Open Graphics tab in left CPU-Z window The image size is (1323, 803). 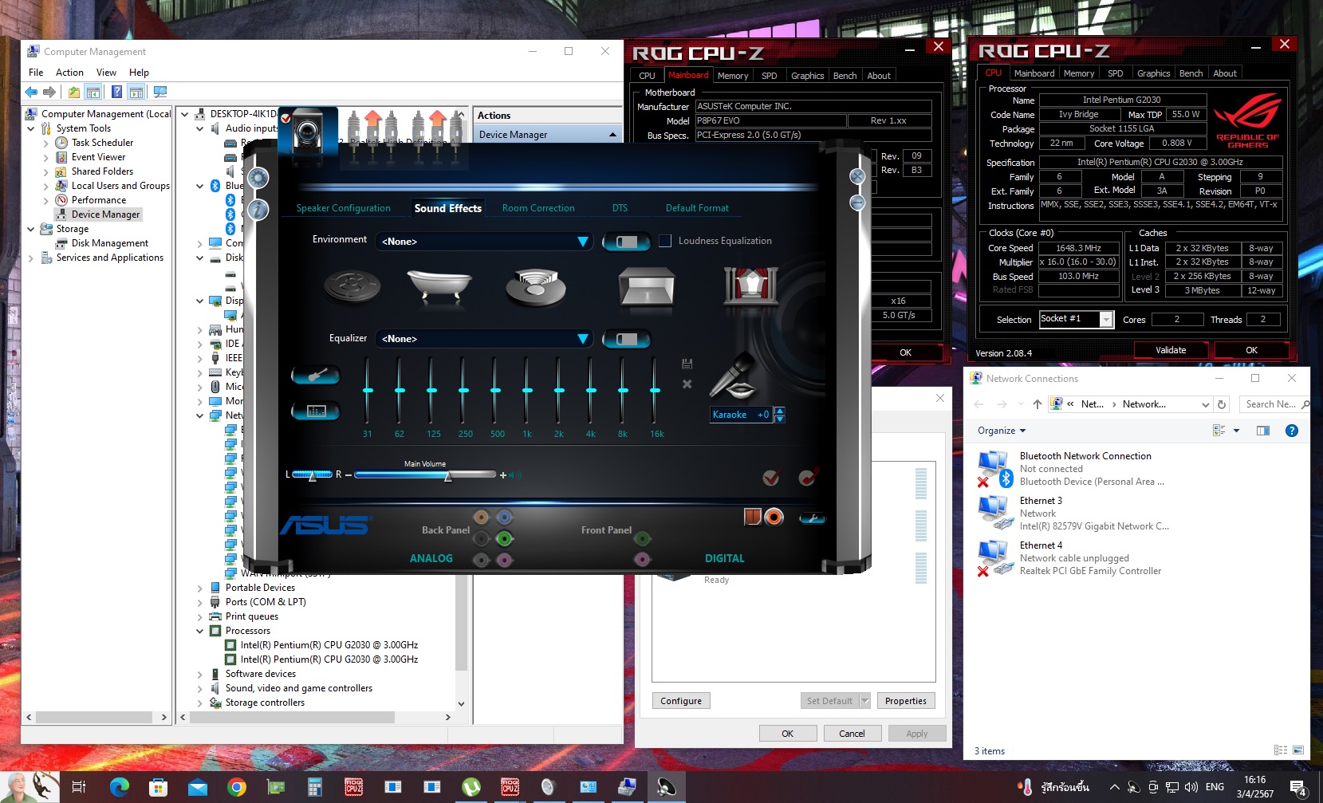tap(807, 76)
